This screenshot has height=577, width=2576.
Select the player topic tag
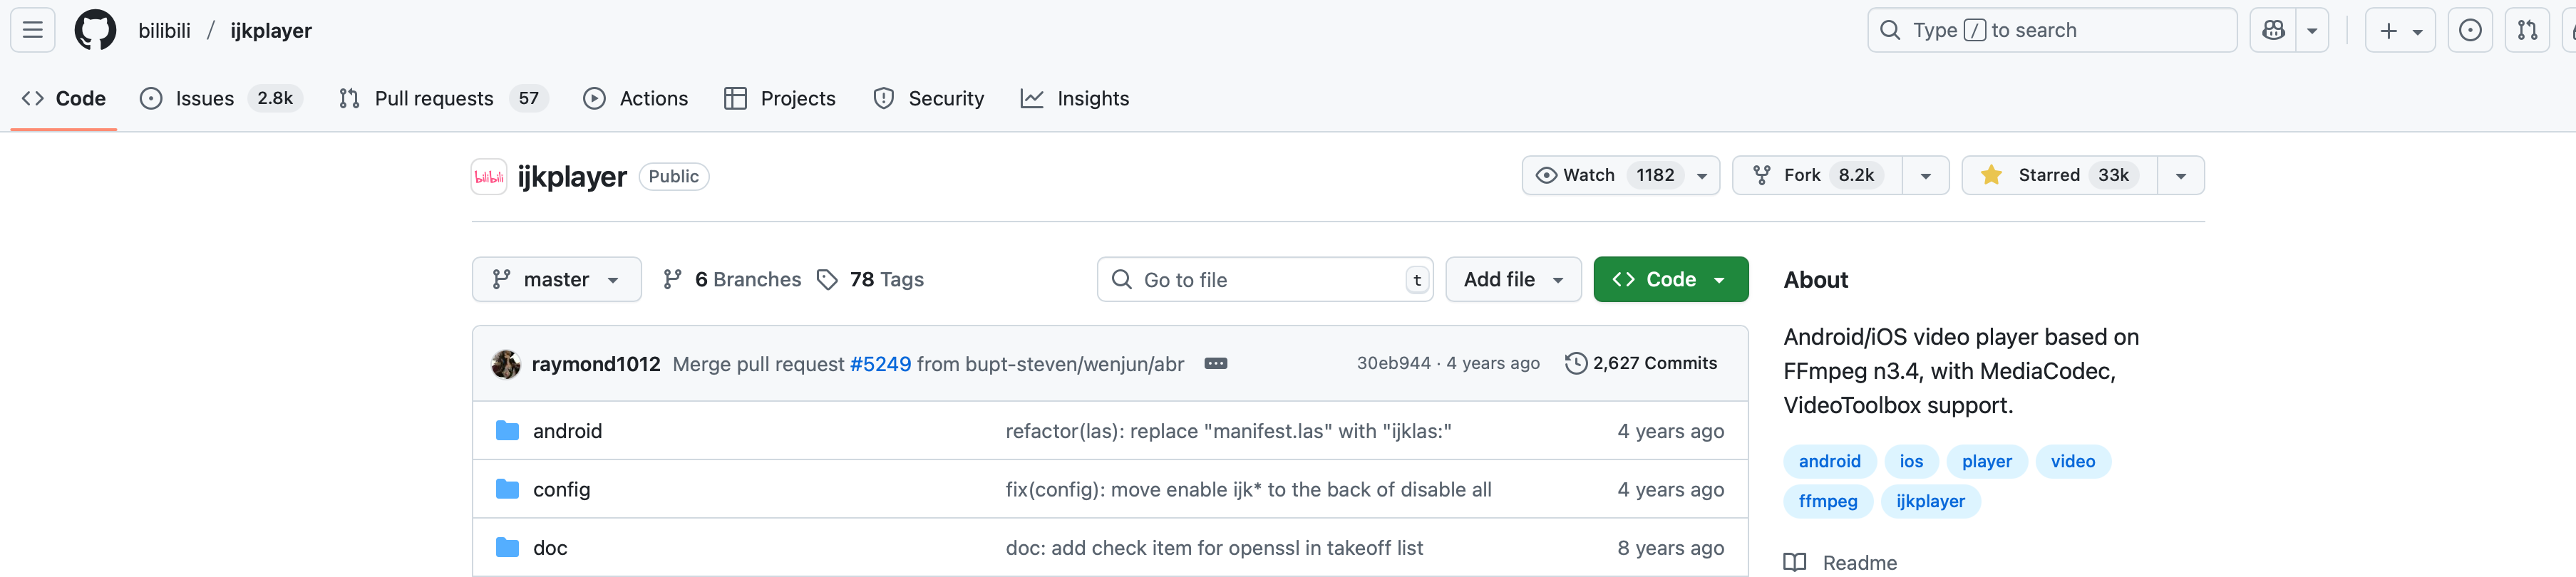point(1986,461)
